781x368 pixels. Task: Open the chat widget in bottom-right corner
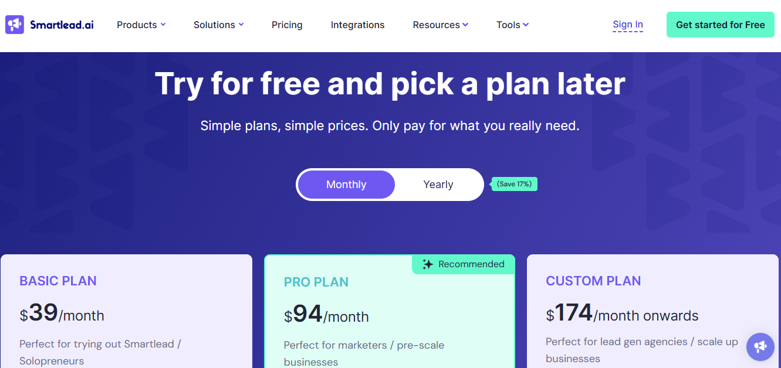tap(760, 347)
